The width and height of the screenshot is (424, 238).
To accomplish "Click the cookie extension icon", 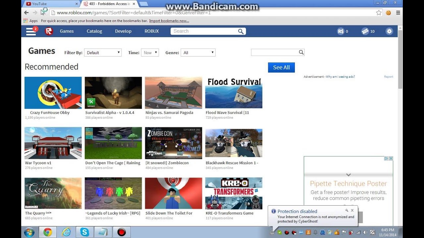I will [388, 13].
